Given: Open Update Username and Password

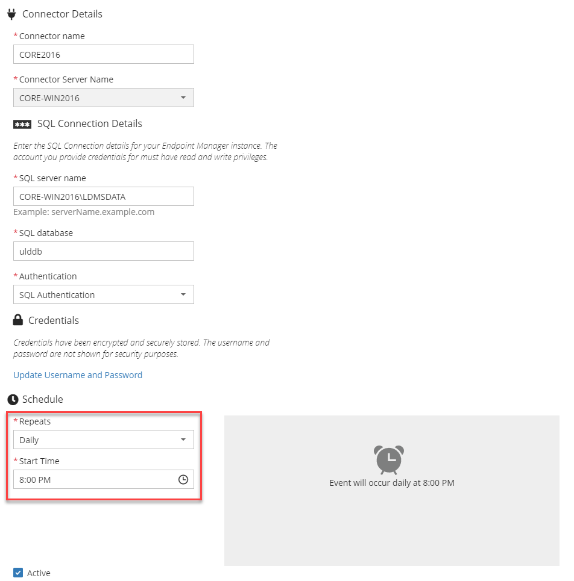Looking at the screenshot, I should 78,374.
